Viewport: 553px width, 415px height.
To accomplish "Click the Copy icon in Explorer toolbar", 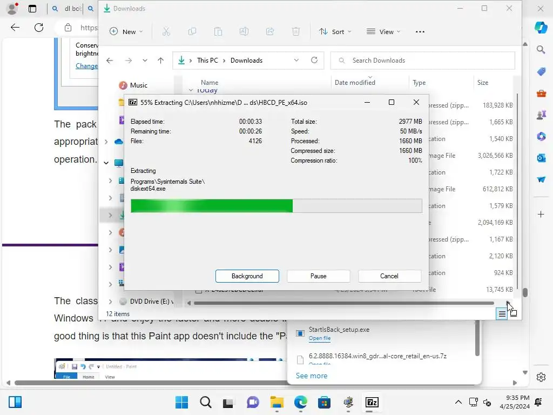I will coord(192,32).
